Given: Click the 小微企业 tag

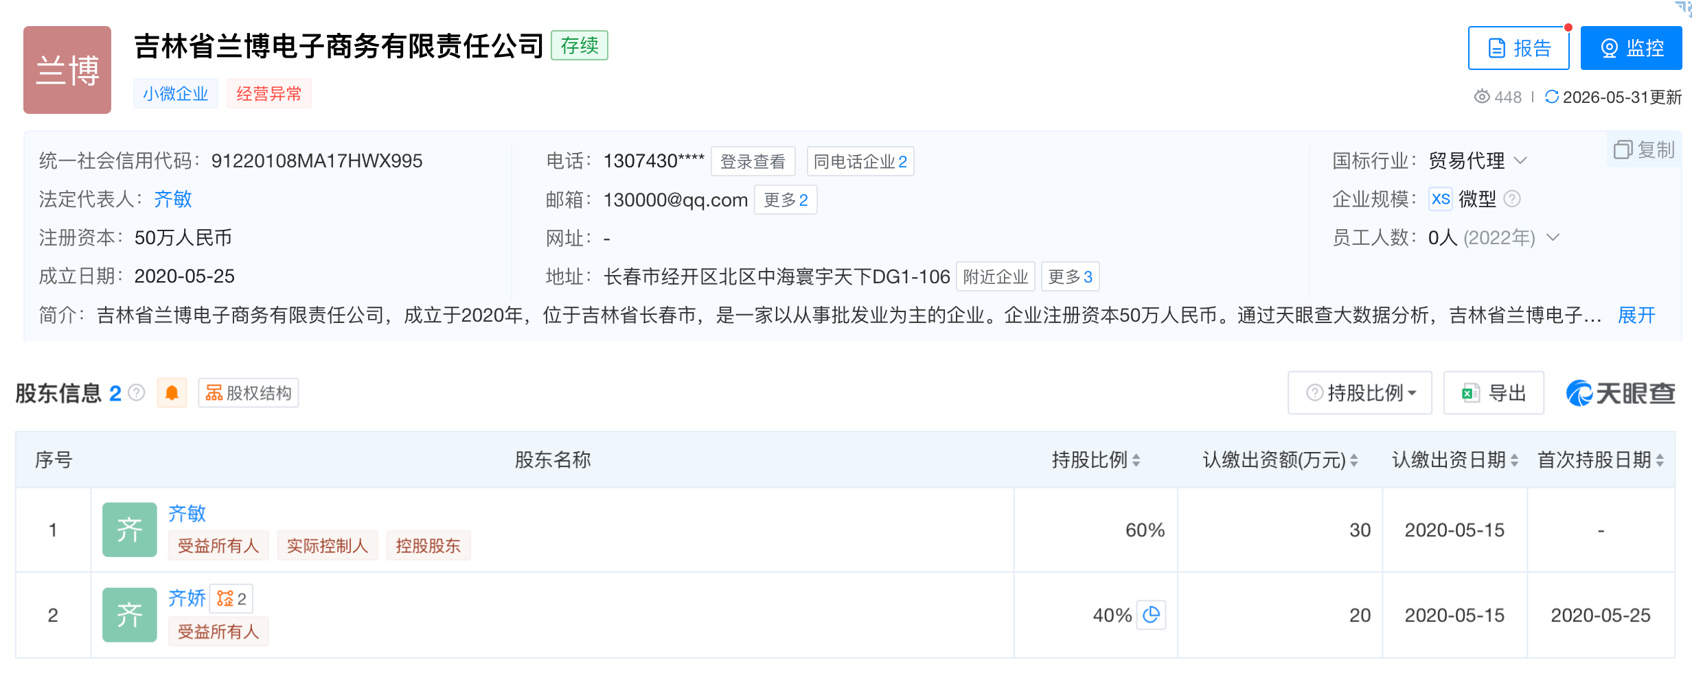Looking at the screenshot, I should (x=176, y=94).
